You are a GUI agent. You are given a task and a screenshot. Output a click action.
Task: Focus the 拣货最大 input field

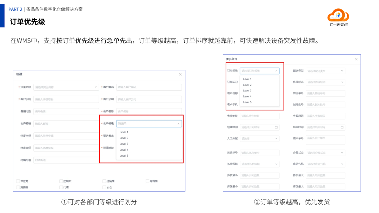(x=325, y=176)
